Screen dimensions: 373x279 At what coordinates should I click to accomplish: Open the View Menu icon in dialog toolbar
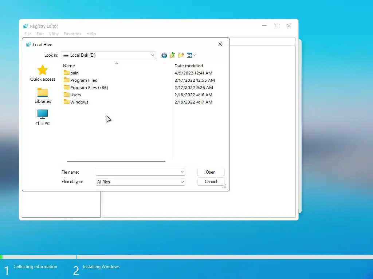(189, 55)
